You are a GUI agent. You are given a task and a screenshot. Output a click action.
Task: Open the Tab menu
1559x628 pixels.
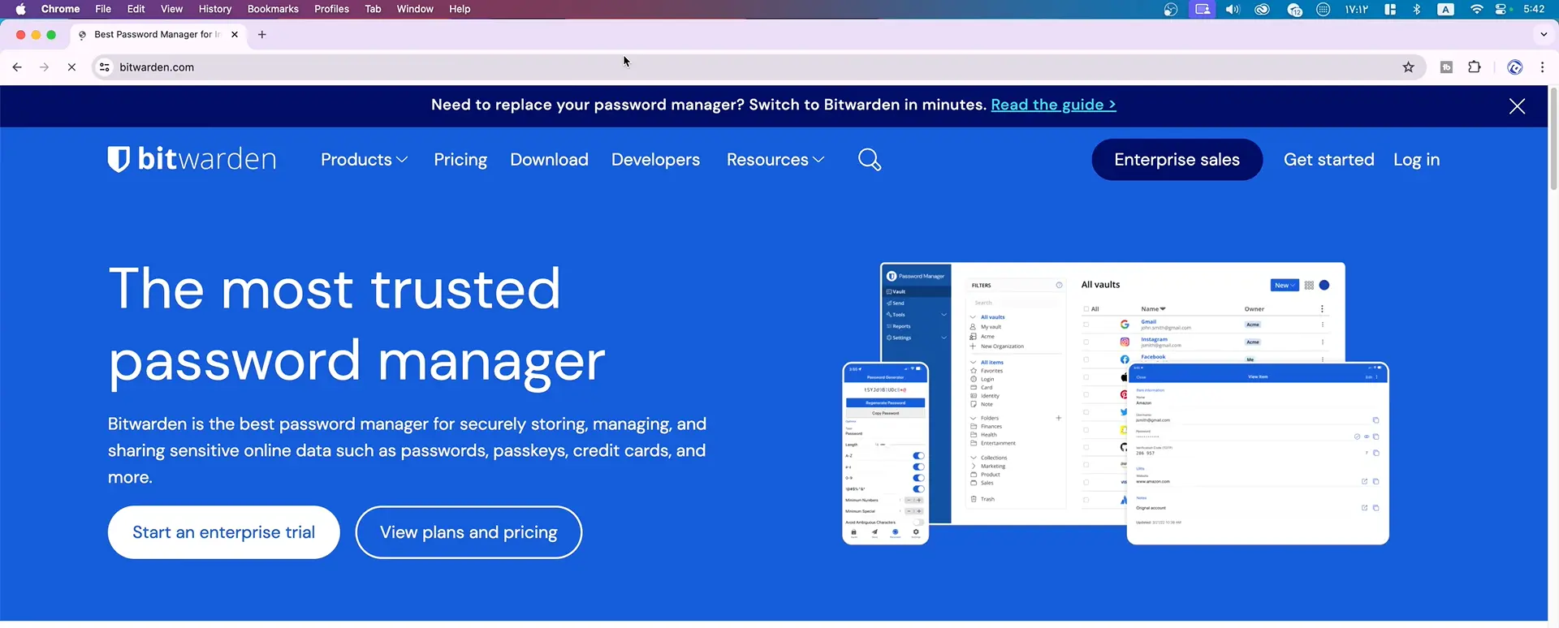tap(373, 9)
